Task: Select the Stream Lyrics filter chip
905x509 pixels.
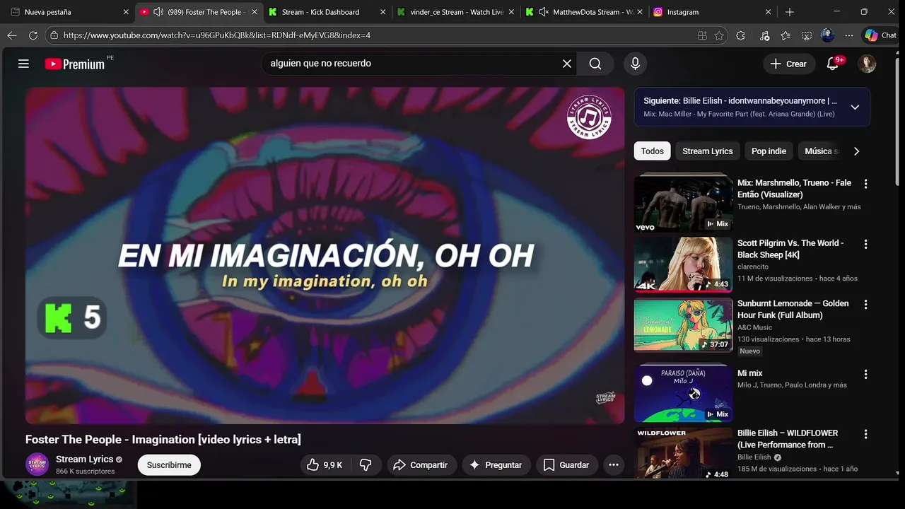Action: pyautogui.click(x=708, y=151)
